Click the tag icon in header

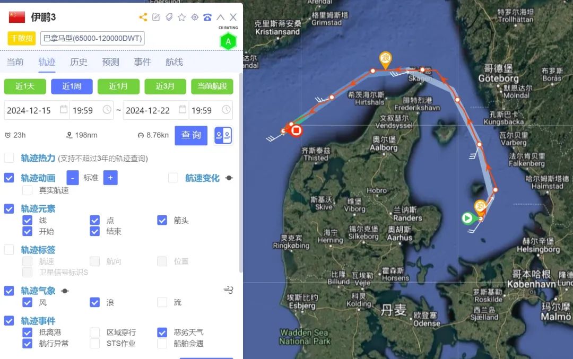pos(169,17)
